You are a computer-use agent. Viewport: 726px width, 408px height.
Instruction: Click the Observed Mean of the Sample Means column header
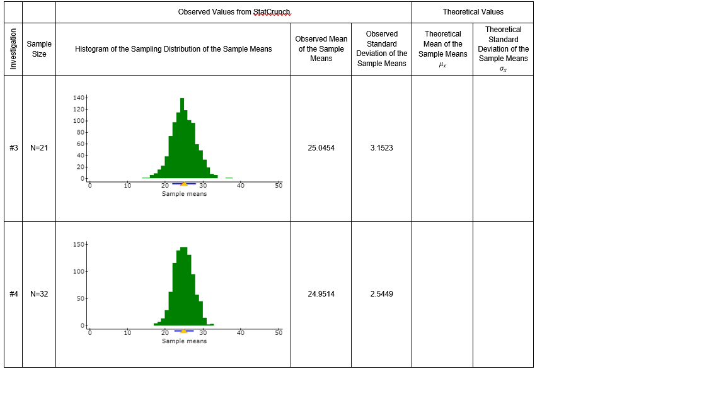321,48
